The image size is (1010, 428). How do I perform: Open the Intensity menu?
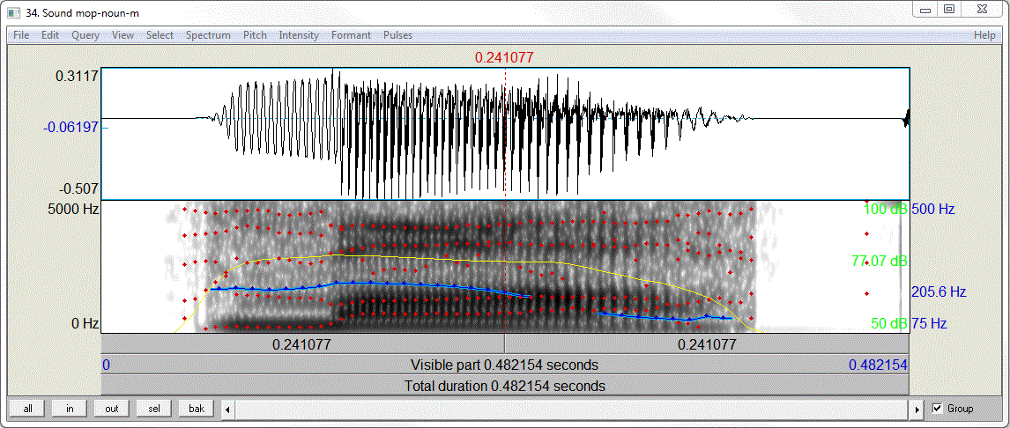pos(298,35)
